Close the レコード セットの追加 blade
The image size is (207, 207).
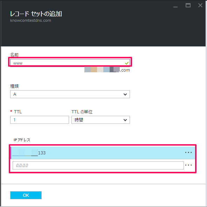200,5
